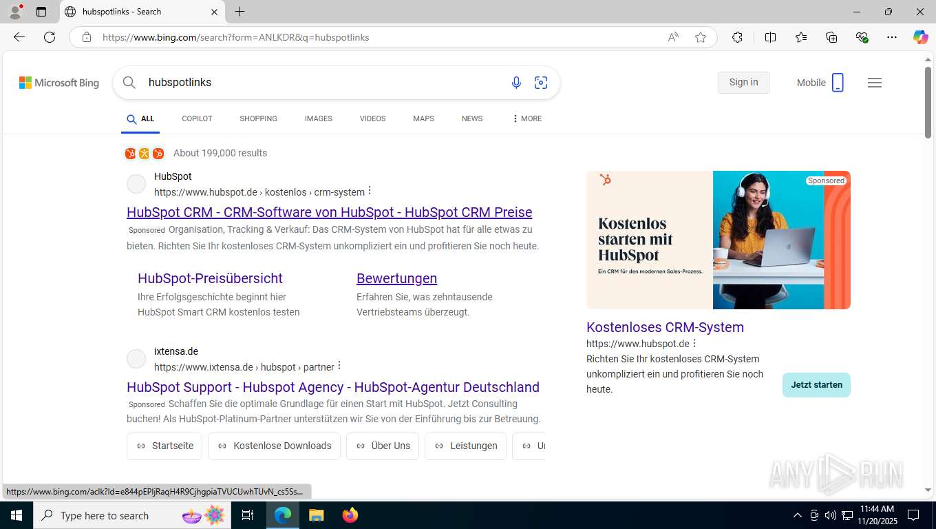
Task: Click the Startseite sitelink button
Action: click(x=164, y=446)
